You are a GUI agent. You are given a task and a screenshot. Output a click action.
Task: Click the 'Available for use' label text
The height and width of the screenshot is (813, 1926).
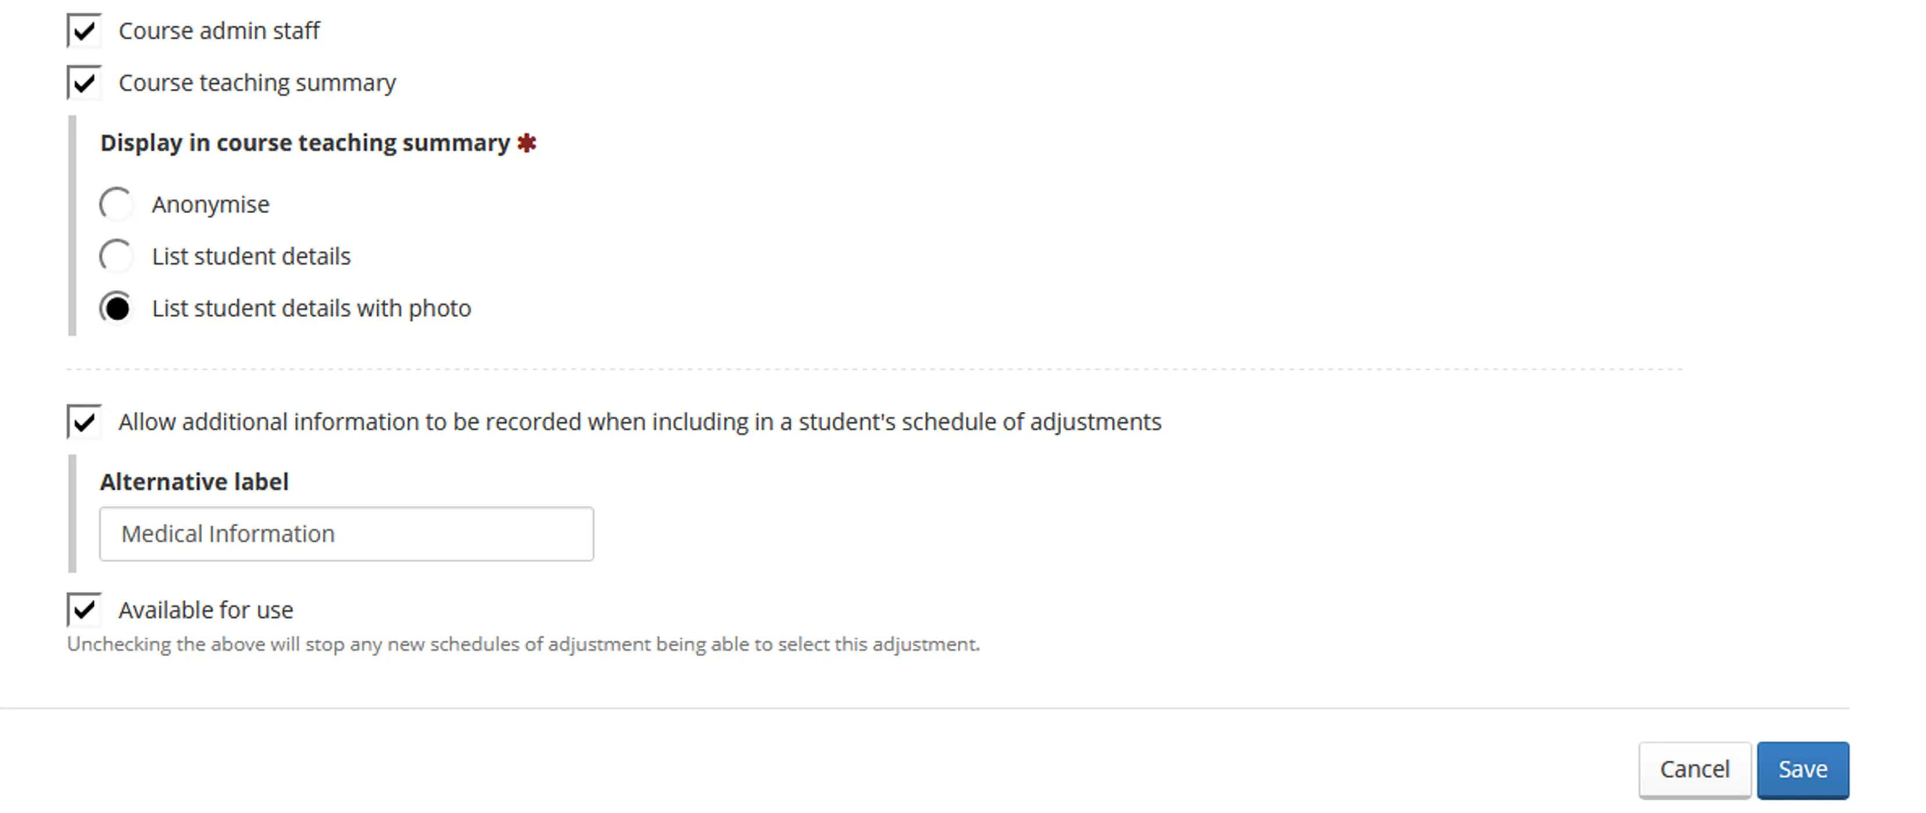(x=206, y=610)
